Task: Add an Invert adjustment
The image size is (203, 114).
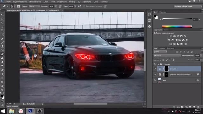Action: tap(171, 44)
